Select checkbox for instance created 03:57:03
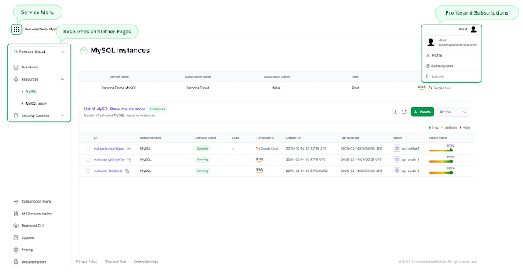The image size is (523, 273). 88,171
